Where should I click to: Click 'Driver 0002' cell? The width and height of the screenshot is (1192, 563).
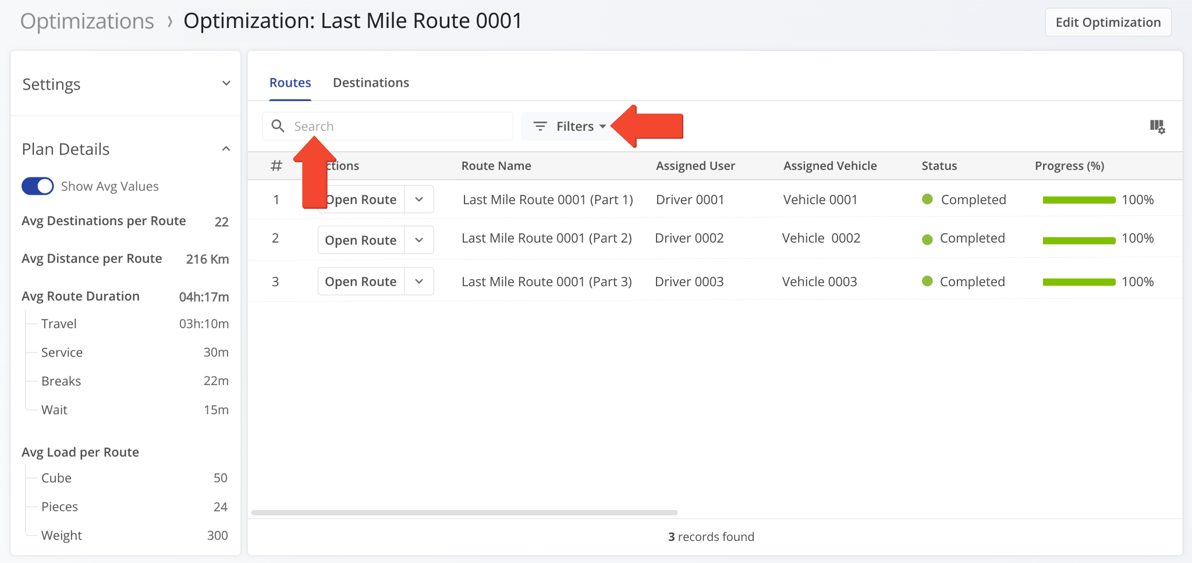coord(689,238)
